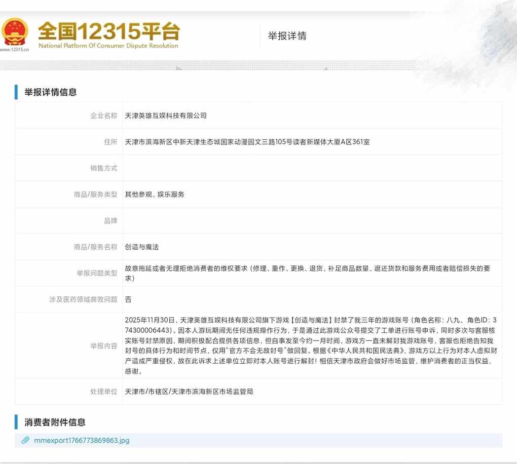The height and width of the screenshot is (464, 517).
Task: Click the product name 创造与魔法
Action: tap(142, 247)
